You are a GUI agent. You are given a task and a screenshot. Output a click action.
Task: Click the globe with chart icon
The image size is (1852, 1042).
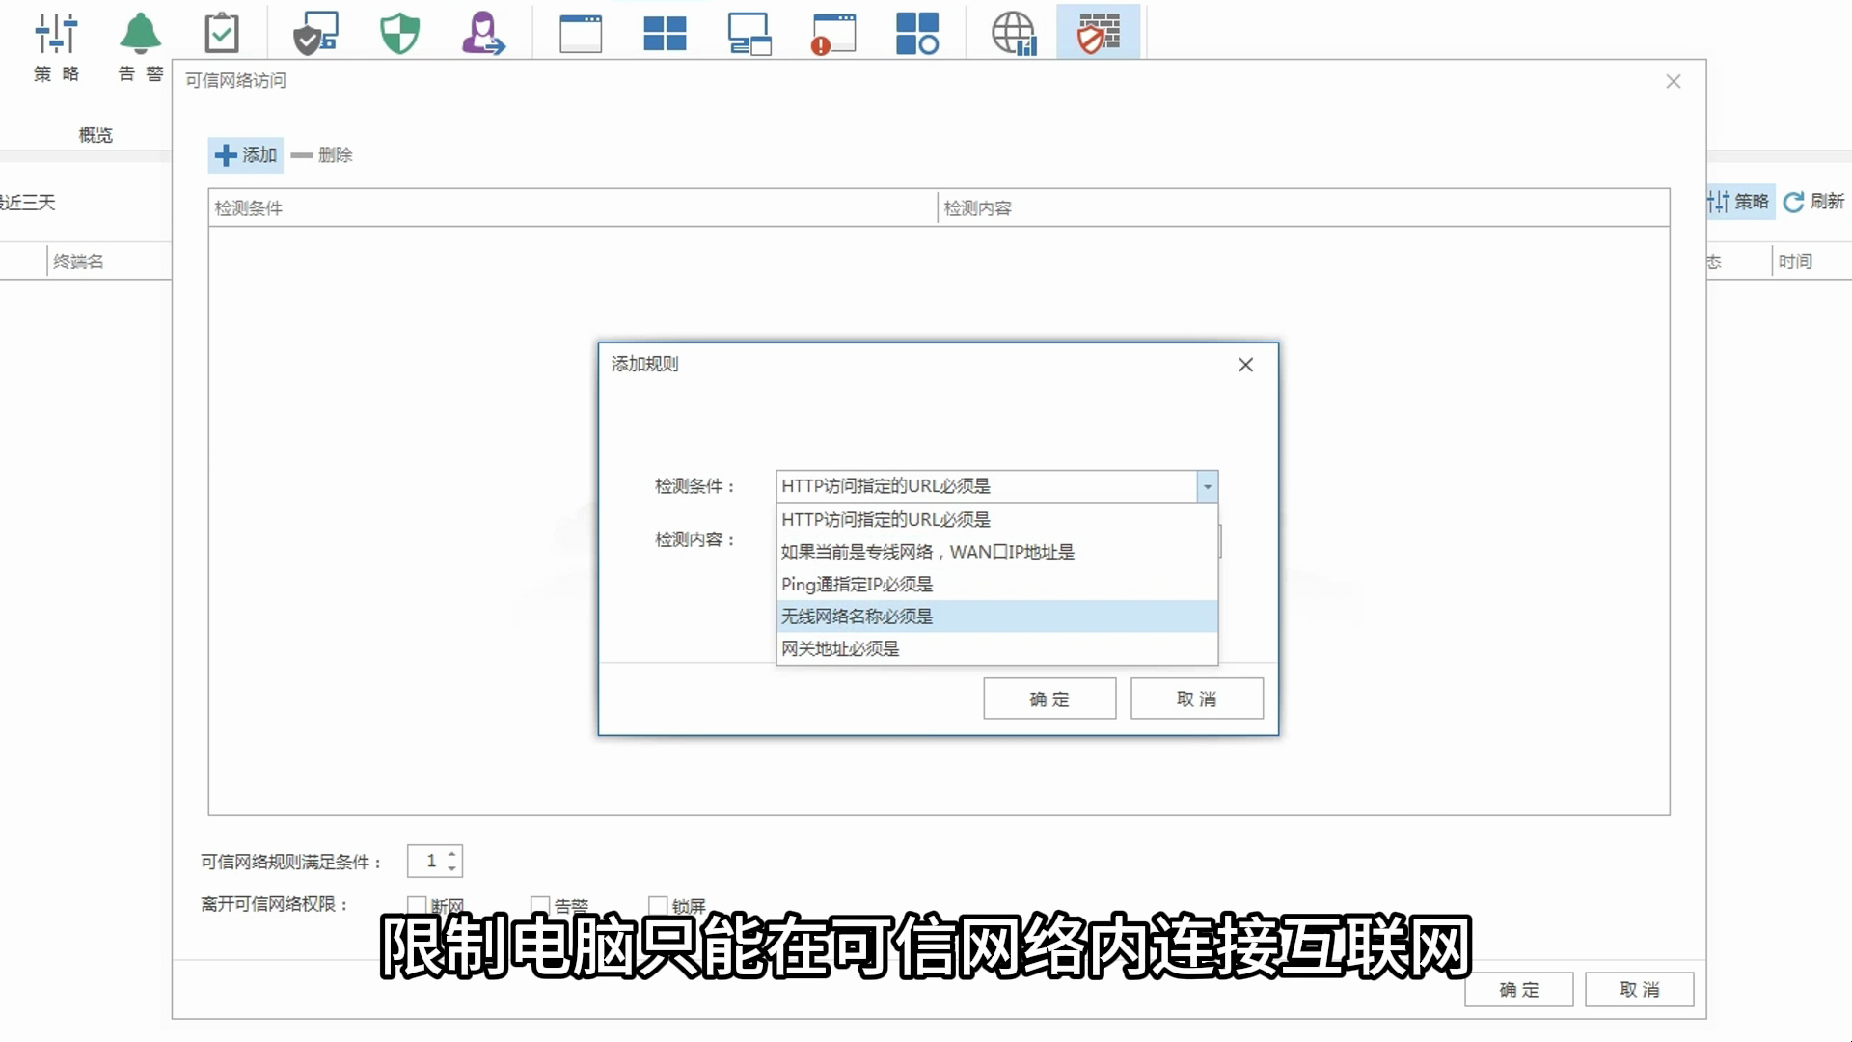[1014, 33]
